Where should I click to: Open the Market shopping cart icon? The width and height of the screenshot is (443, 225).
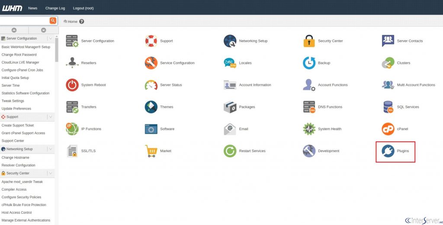(151, 151)
